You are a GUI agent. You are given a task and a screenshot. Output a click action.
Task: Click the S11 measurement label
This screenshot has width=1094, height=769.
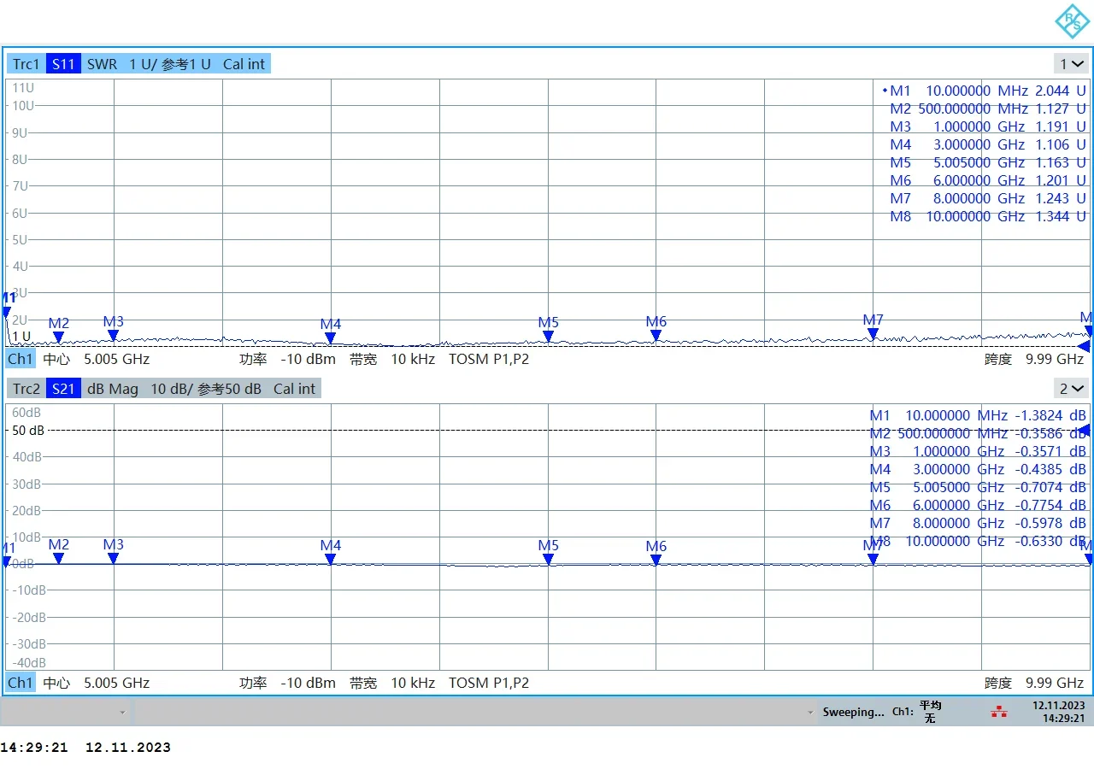(x=63, y=64)
